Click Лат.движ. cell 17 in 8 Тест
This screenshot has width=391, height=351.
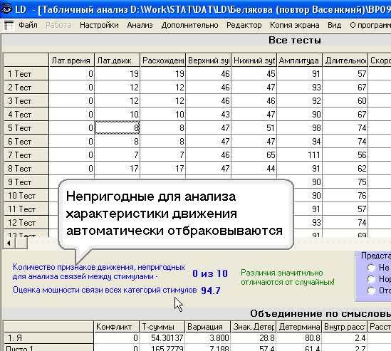[118, 169]
